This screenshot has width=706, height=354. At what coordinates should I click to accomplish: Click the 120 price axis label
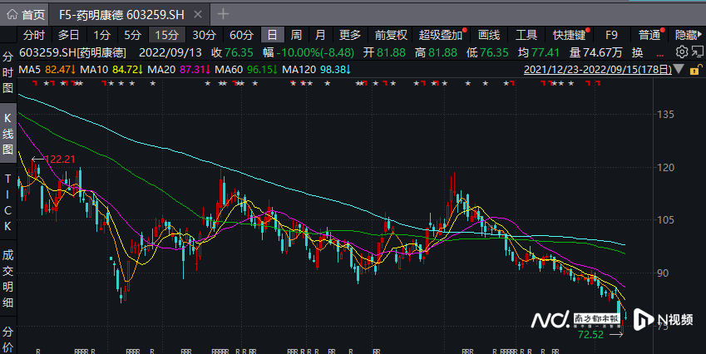pyautogui.click(x=665, y=167)
